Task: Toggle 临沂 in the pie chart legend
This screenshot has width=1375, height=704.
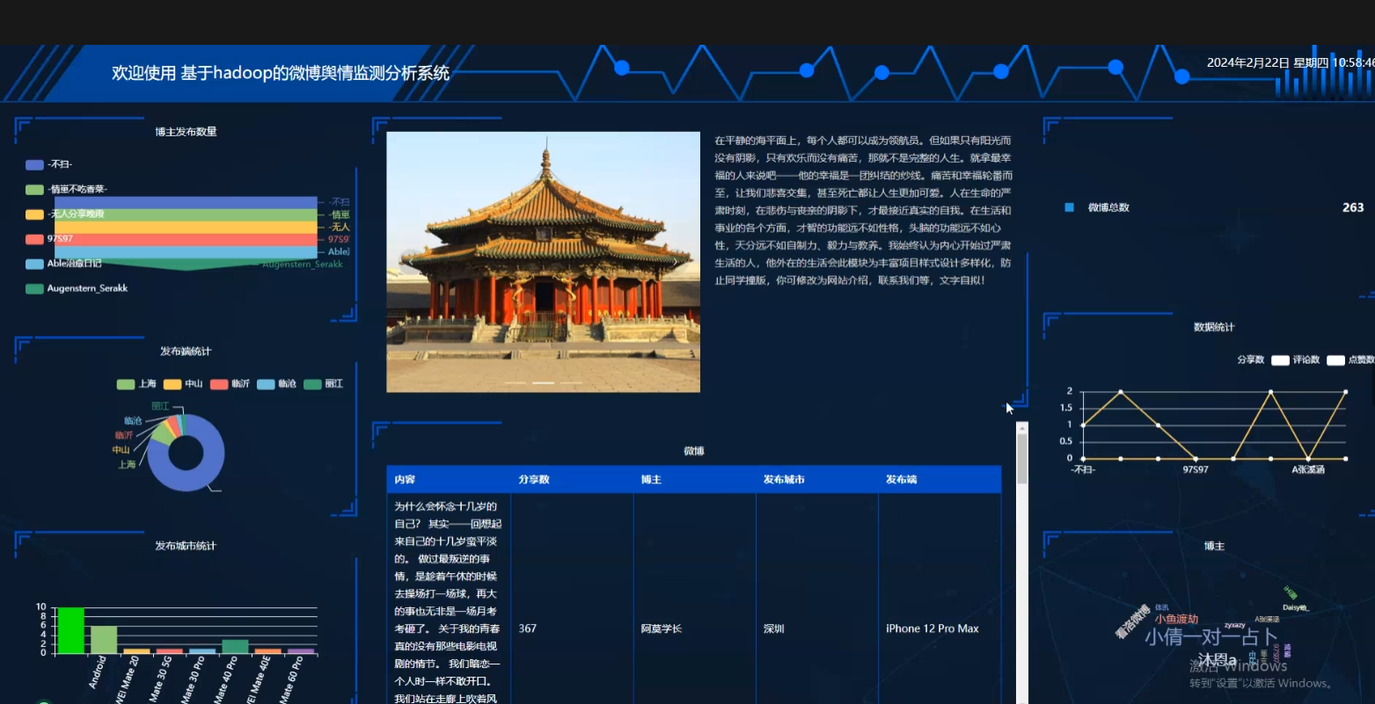Action: coord(230,384)
